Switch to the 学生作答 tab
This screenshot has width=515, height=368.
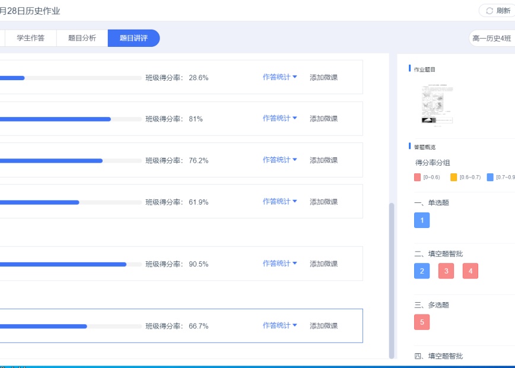(x=30, y=38)
